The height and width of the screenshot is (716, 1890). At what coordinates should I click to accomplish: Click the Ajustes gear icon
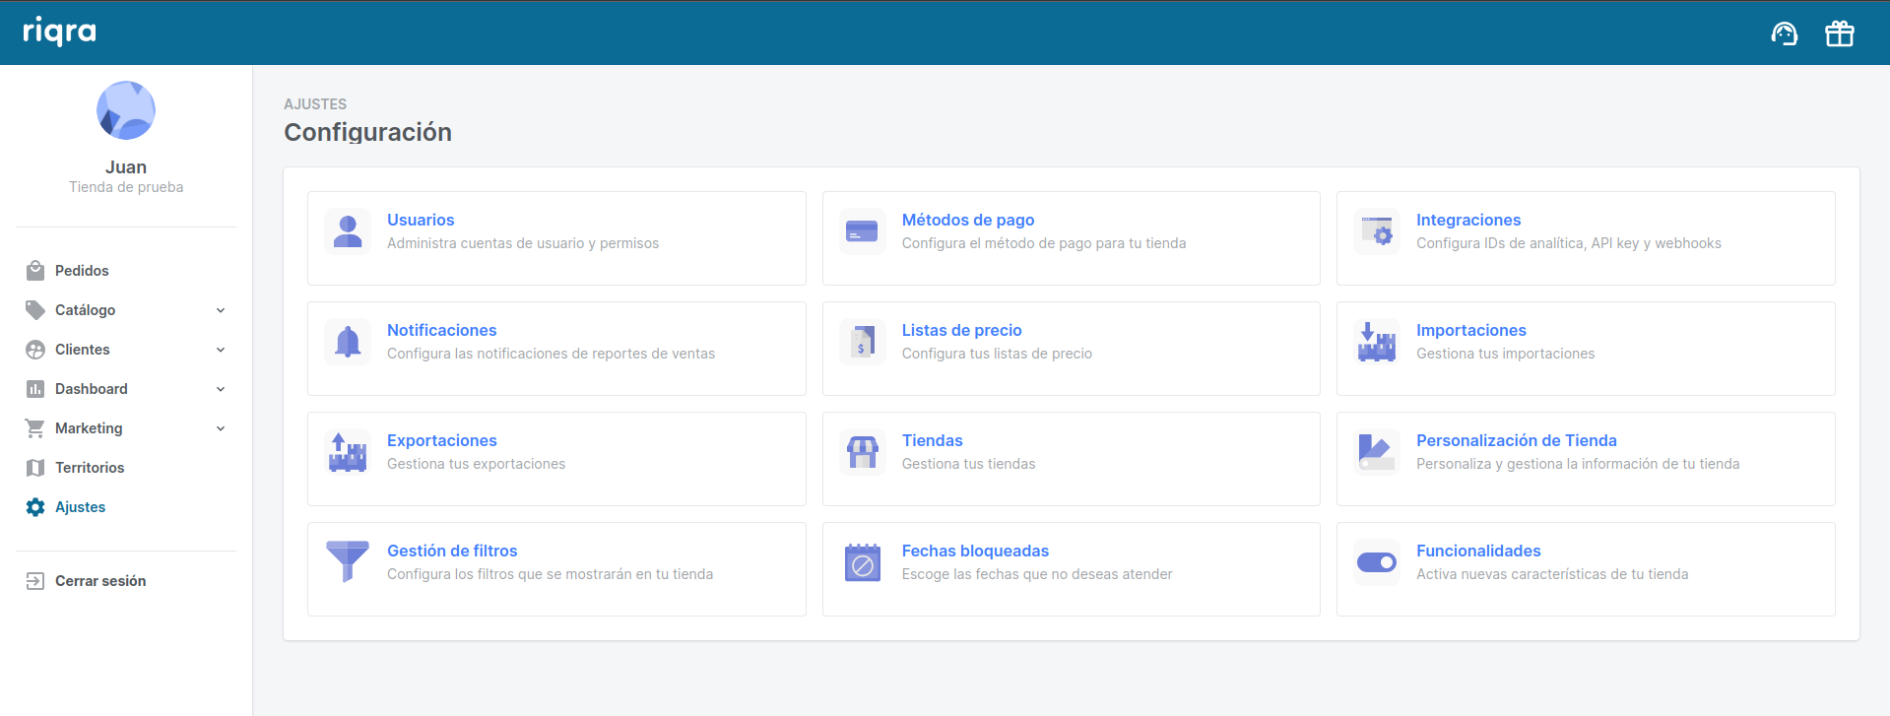[x=35, y=507]
